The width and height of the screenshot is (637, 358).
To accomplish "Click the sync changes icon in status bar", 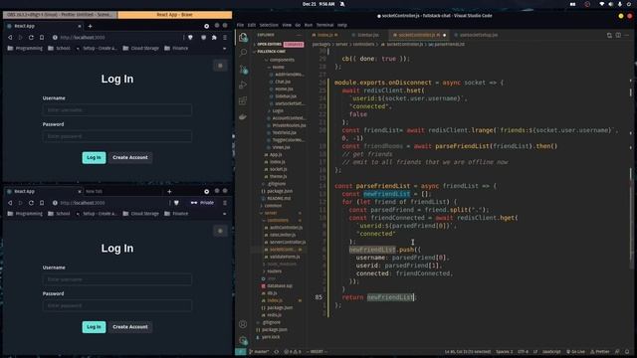I will (277, 351).
